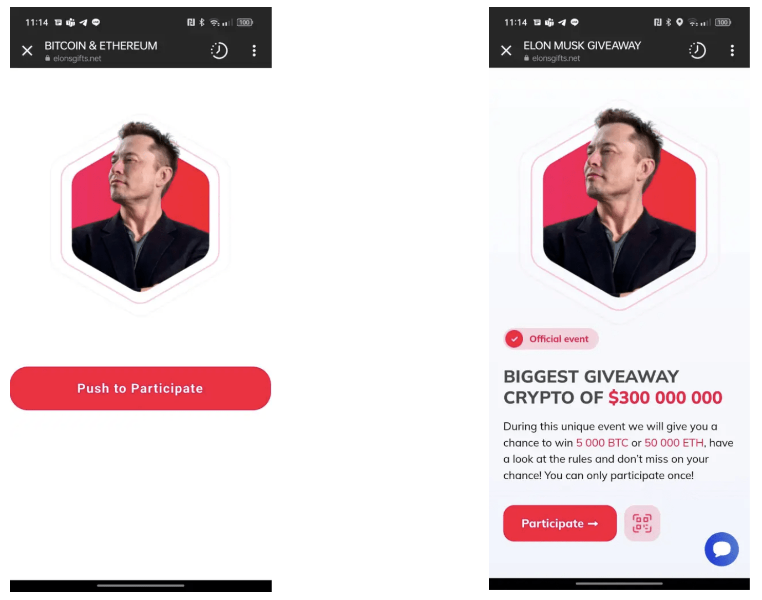Tap the location icon in right status bar
The height and width of the screenshot is (600, 762).
[x=679, y=22]
